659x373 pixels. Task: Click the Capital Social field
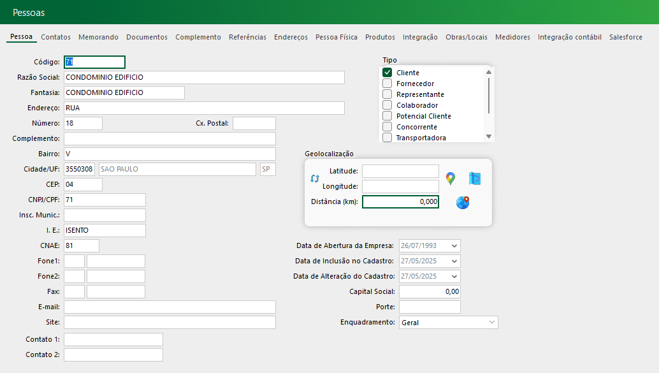pos(430,291)
